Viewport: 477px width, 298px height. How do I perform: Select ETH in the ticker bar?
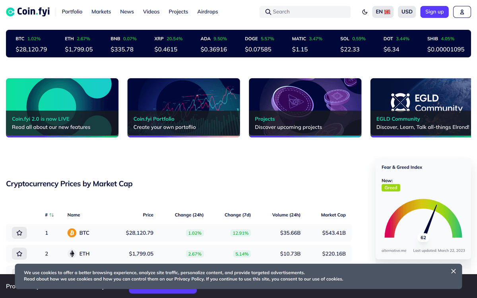pos(79,44)
